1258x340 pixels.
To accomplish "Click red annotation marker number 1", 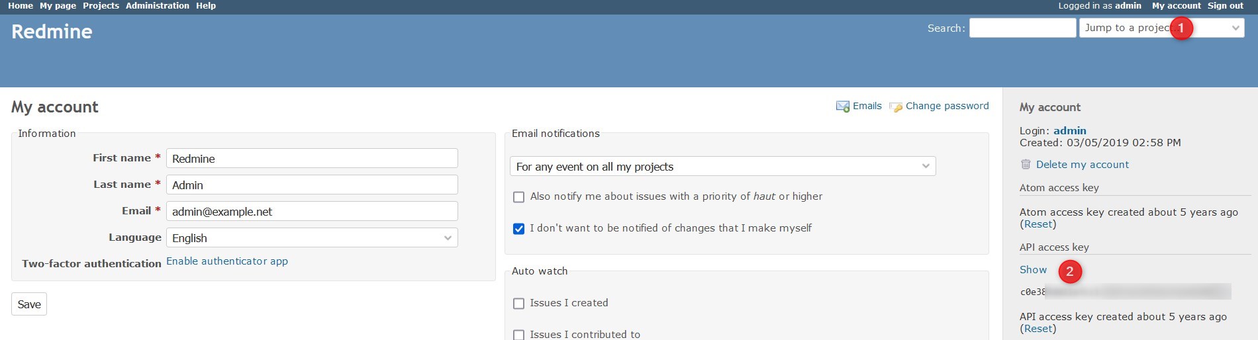I will coord(1181,28).
